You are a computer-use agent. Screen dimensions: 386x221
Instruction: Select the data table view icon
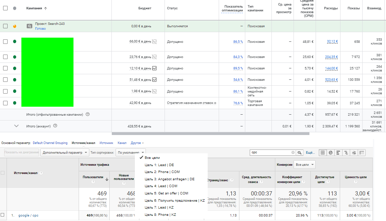323,152
